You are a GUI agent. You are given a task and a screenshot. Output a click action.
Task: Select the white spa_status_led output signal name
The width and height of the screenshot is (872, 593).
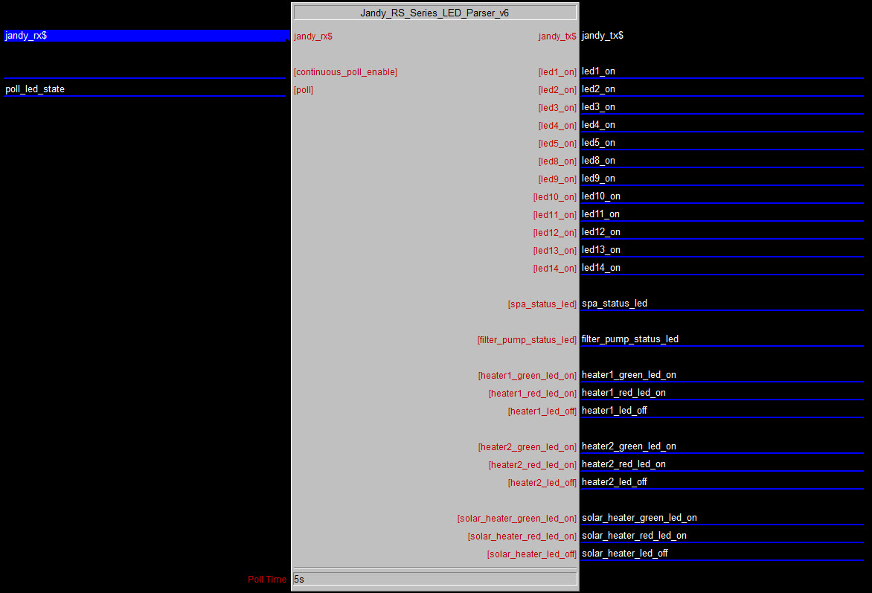coord(615,303)
